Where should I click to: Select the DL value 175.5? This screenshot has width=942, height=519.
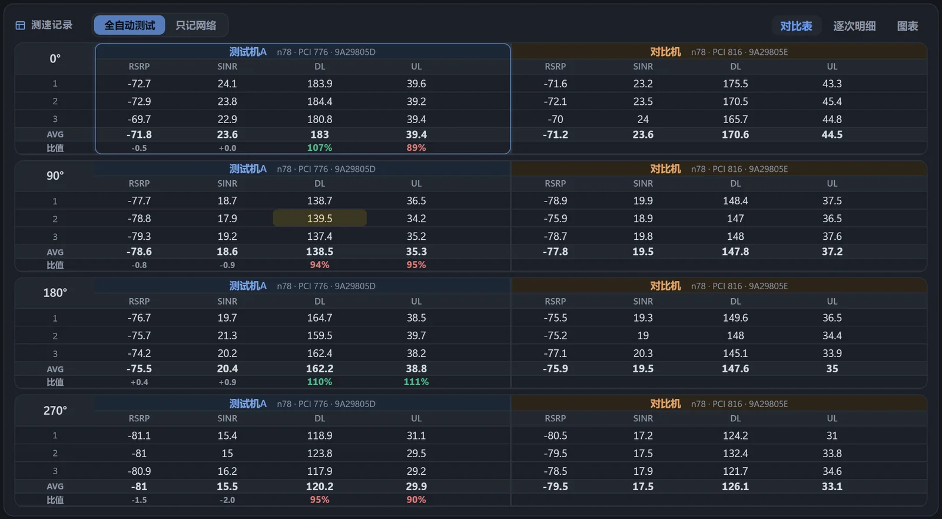735,84
